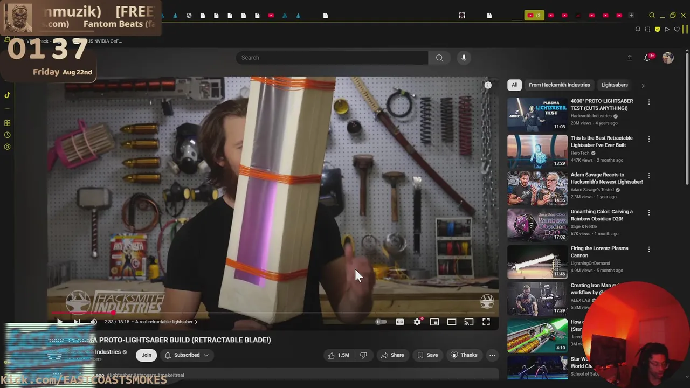Open the player settings gear

coord(417,322)
